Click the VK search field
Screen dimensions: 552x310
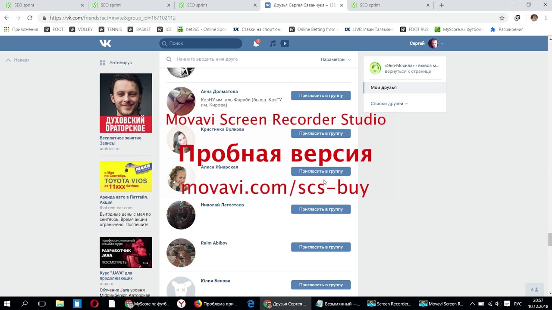click(201, 43)
